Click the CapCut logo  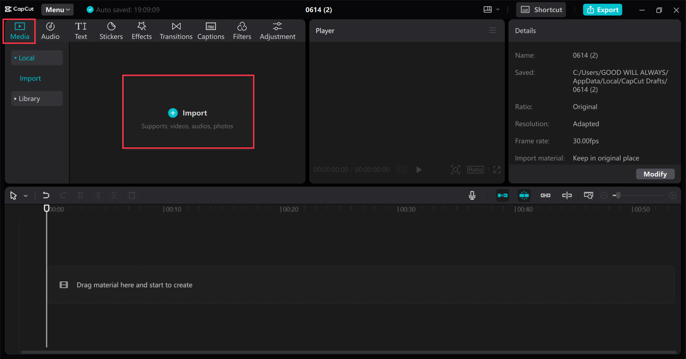pyautogui.click(x=19, y=10)
